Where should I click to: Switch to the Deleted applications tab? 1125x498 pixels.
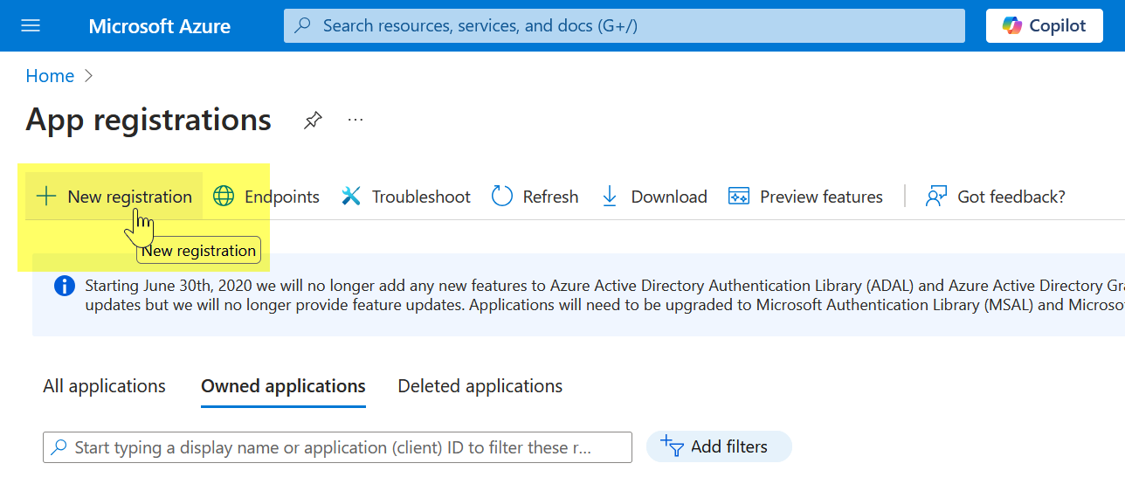point(480,386)
